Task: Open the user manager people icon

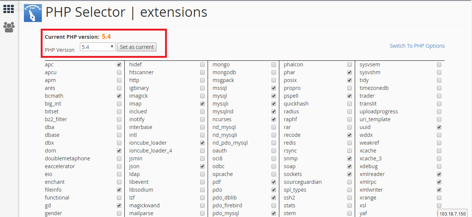Action: [9, 27]
